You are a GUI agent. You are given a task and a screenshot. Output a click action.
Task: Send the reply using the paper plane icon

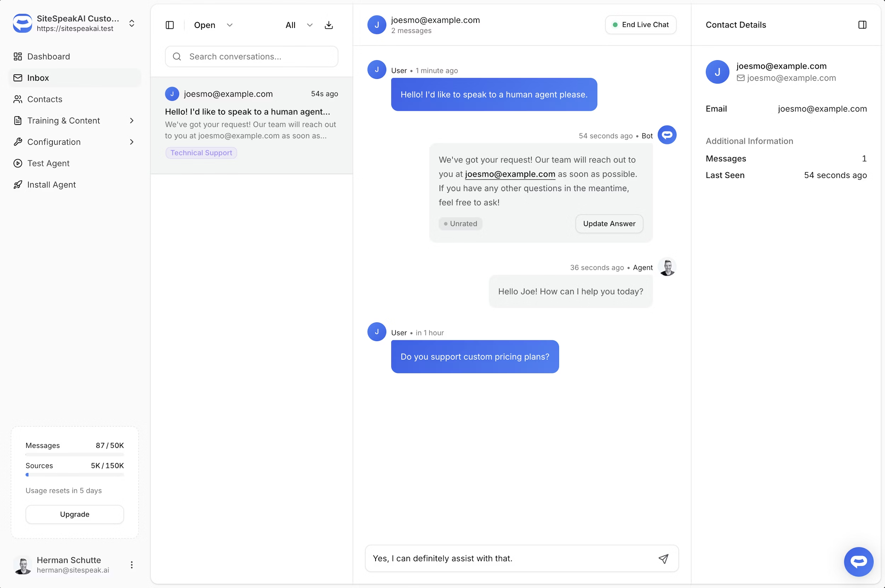(x=664, y=558)
